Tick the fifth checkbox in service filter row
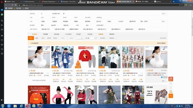 [75, 34]
